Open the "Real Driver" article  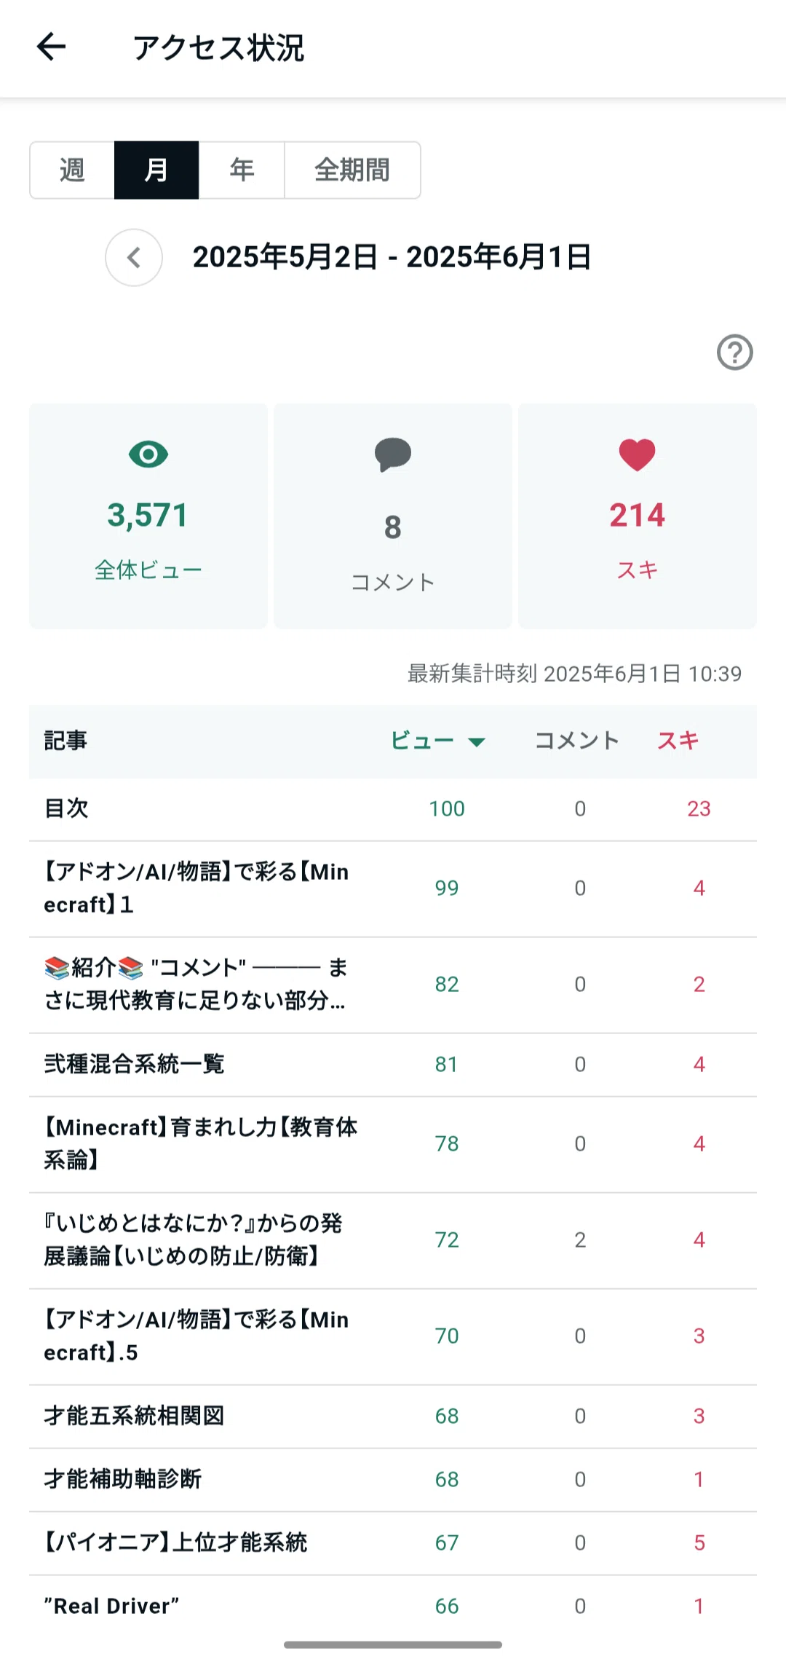pyautogui.click(x=393, y=1607)
